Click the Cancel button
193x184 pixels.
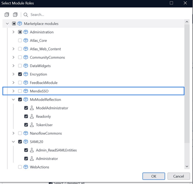click(179, 176)
